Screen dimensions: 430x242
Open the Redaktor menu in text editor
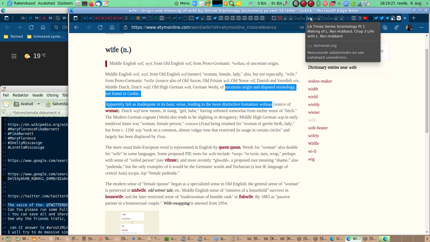pyautogui.click(x=21, y=95)
